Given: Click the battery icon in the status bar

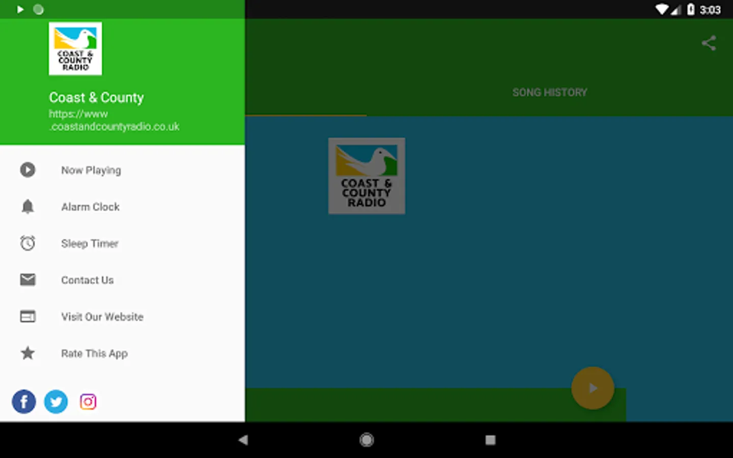Looking at the screenshot, I should [691, 9].
